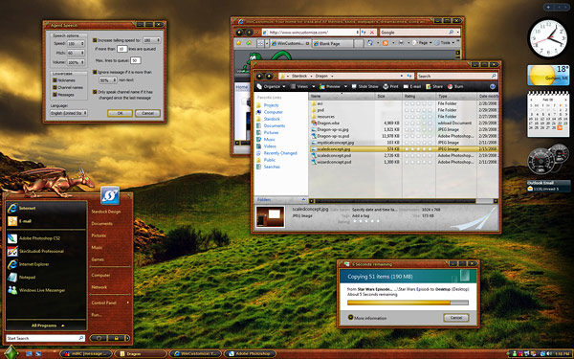The image size is (574, 359).
Task: Open the IE Tools menu
Action: pyautogui.click(x=445, y=43)
